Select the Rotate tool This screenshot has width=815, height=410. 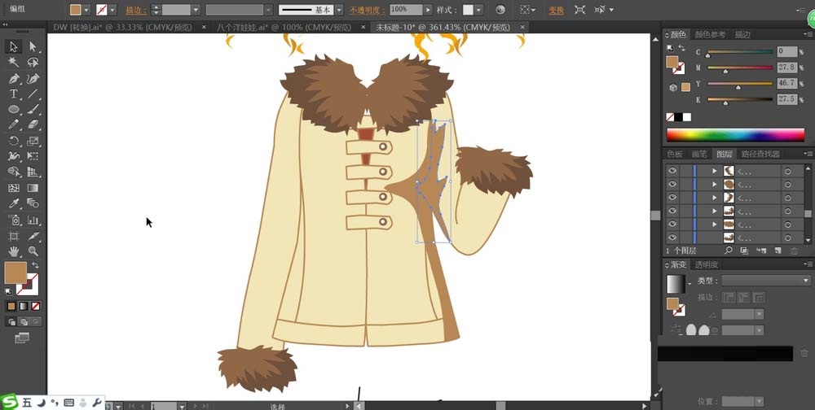click(14, 141)
